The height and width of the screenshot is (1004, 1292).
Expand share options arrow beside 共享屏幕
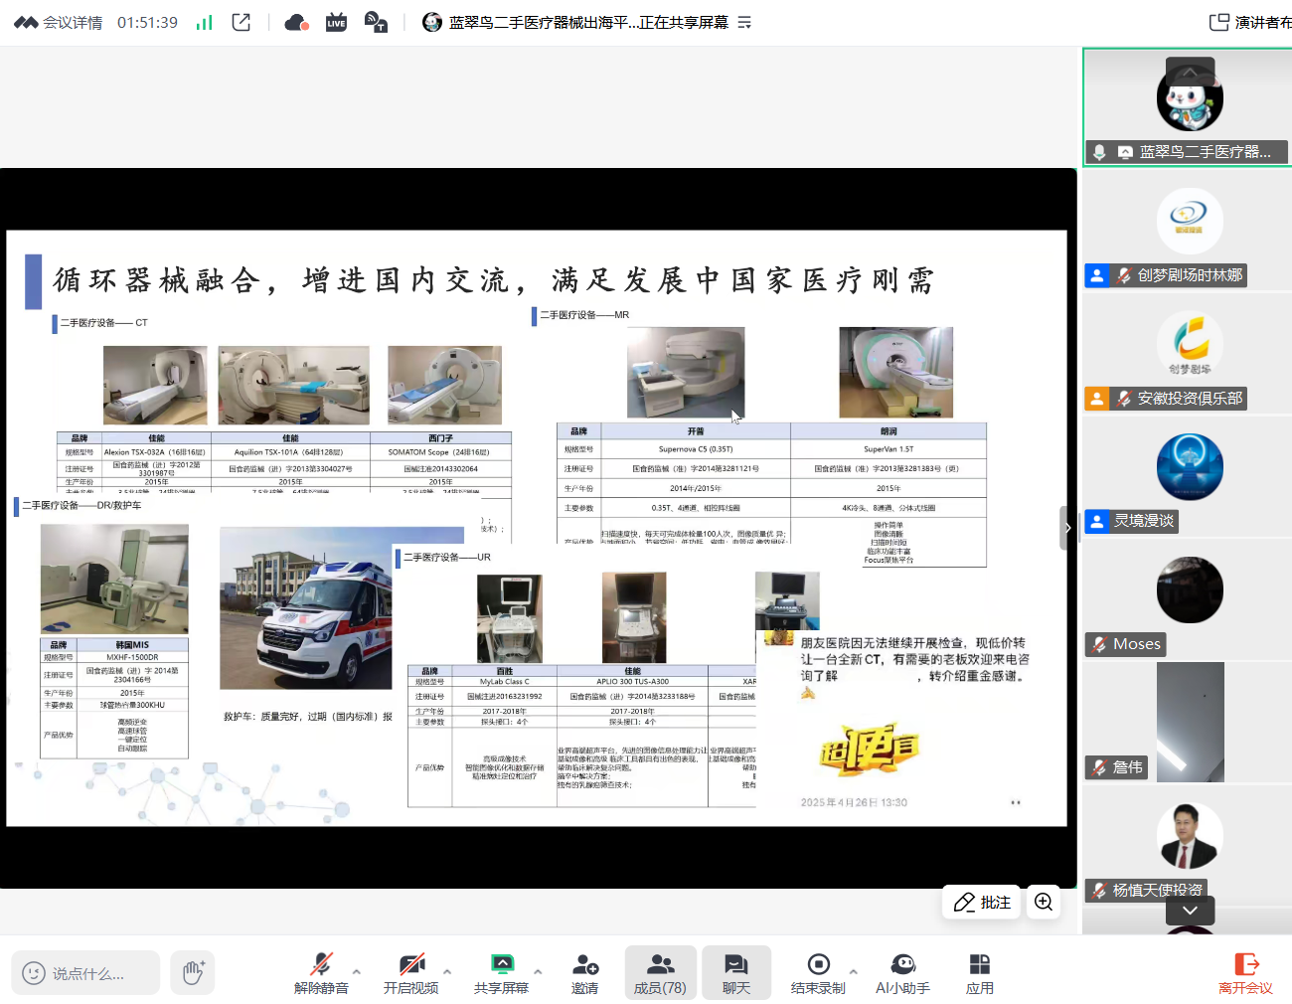point(538,971)
